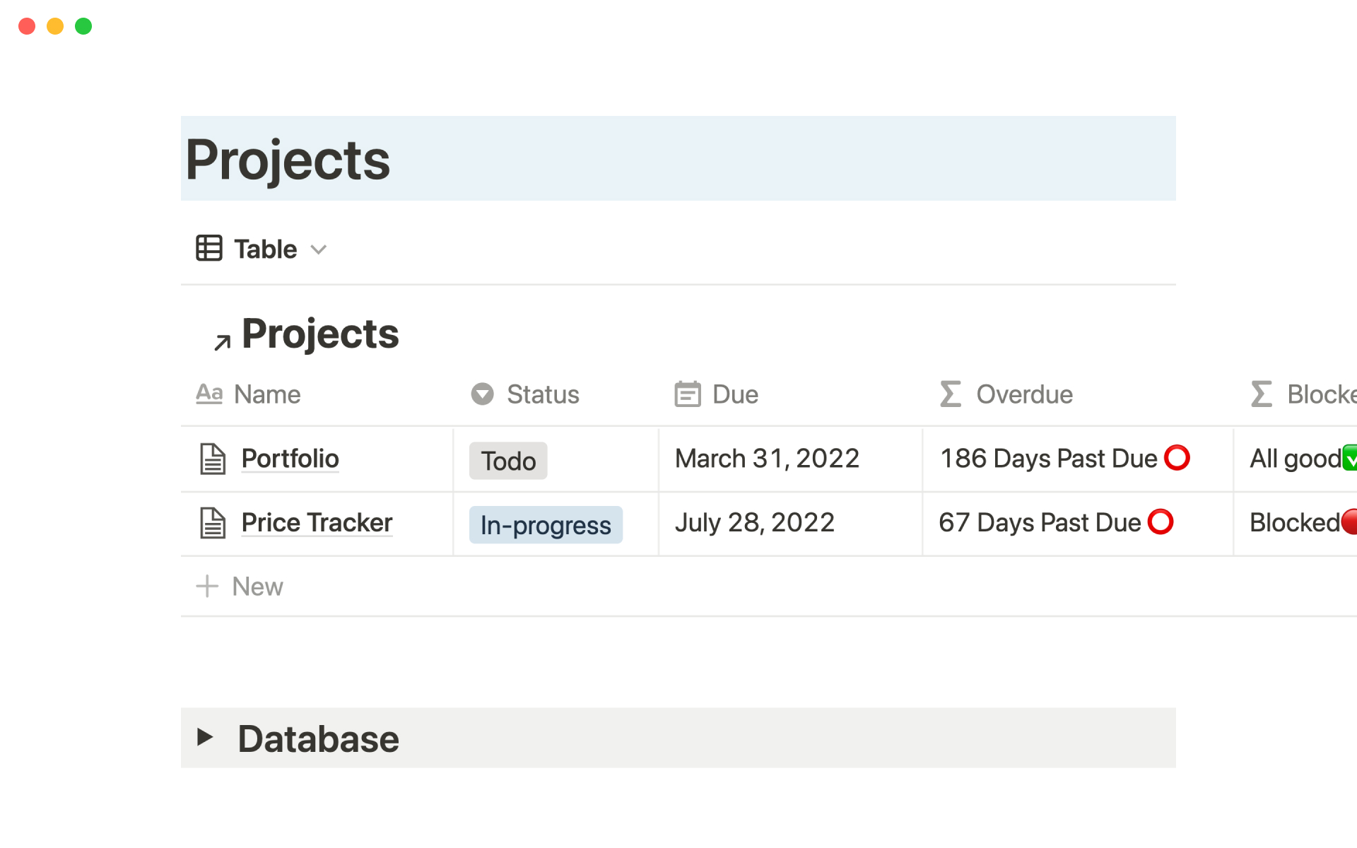Click the Overdue column formula icon

[951, 394]
